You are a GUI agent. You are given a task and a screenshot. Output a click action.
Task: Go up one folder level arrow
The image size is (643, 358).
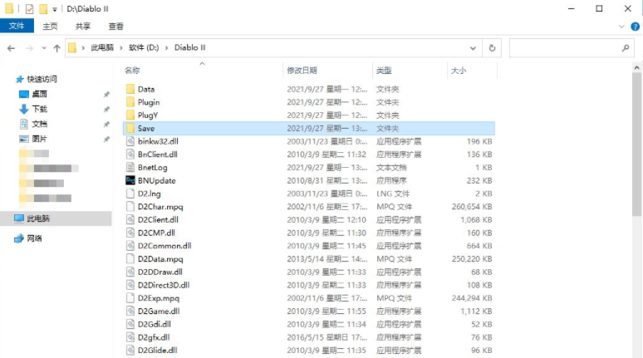[57, 48]
